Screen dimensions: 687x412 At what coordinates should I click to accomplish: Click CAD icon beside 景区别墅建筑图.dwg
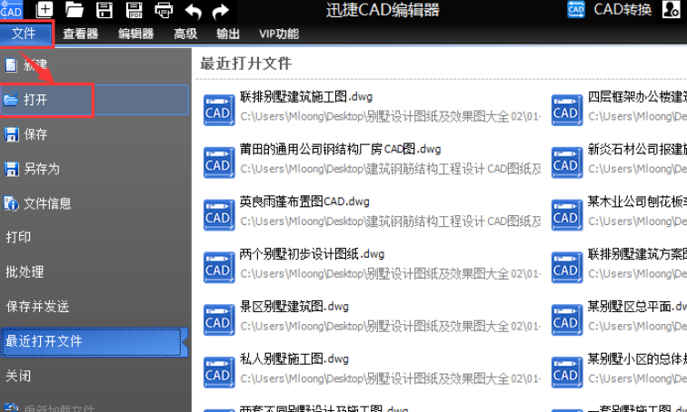click(219, 319)
